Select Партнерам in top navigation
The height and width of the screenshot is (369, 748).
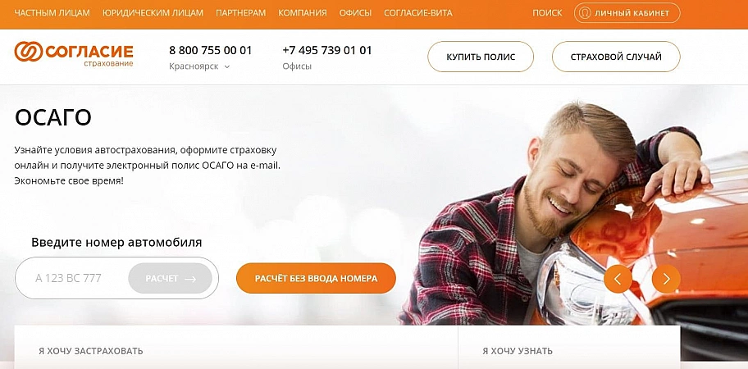click(x=240, y=13)
